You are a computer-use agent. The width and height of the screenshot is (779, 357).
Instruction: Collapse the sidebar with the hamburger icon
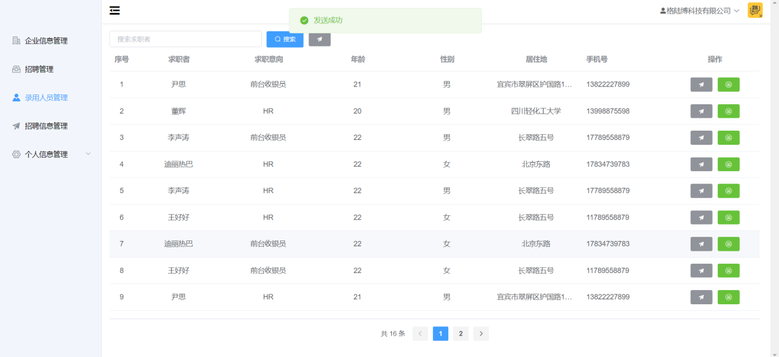tap(115, 10)
